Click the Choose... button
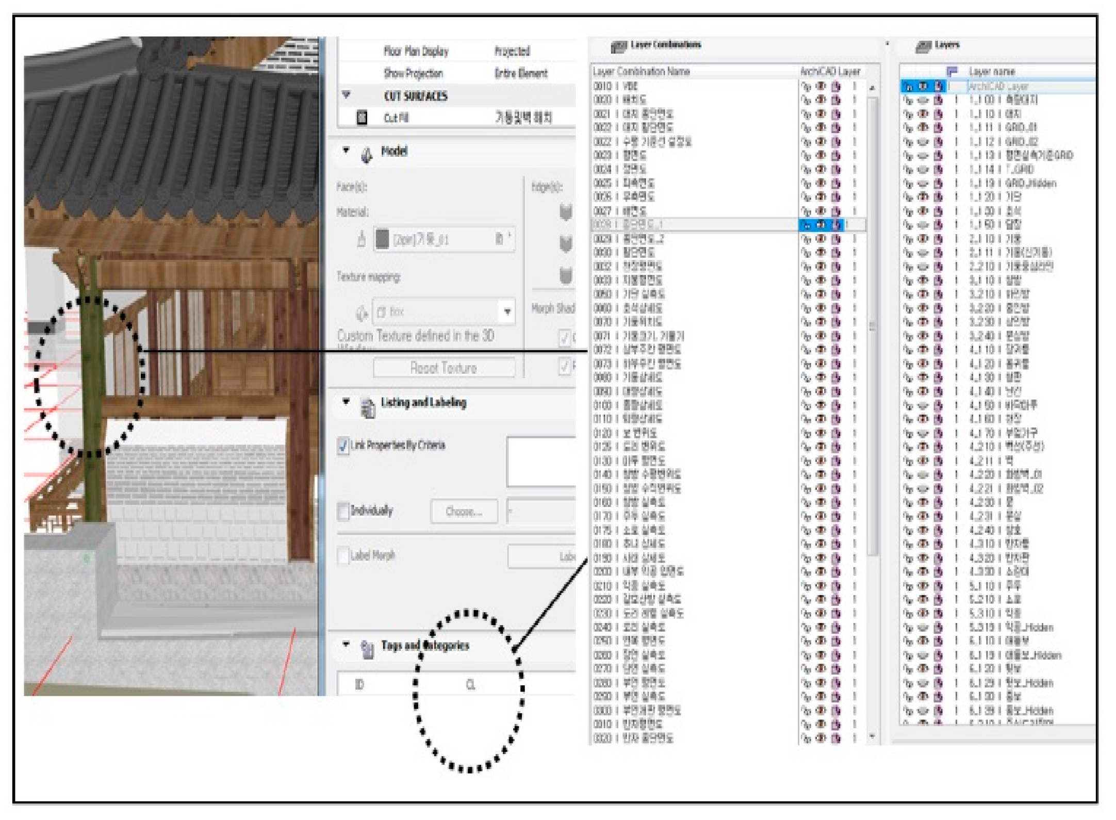 (464, 512)
